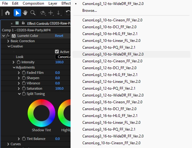Toggle the Effect Controls panel lock icon

click(x=23, y=23)
